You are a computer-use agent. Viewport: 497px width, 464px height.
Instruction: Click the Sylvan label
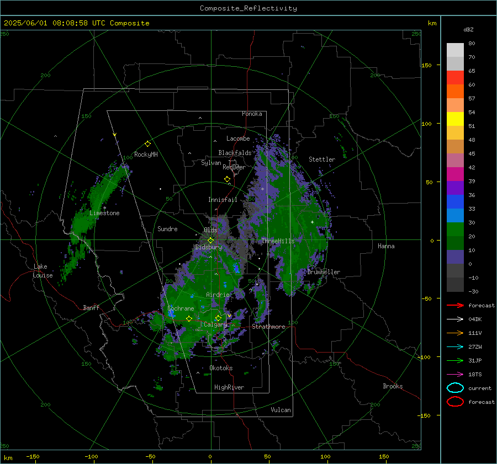[x=211, y=163]
